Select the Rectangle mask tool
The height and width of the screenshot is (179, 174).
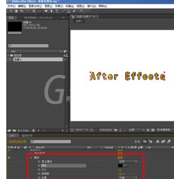46,11
